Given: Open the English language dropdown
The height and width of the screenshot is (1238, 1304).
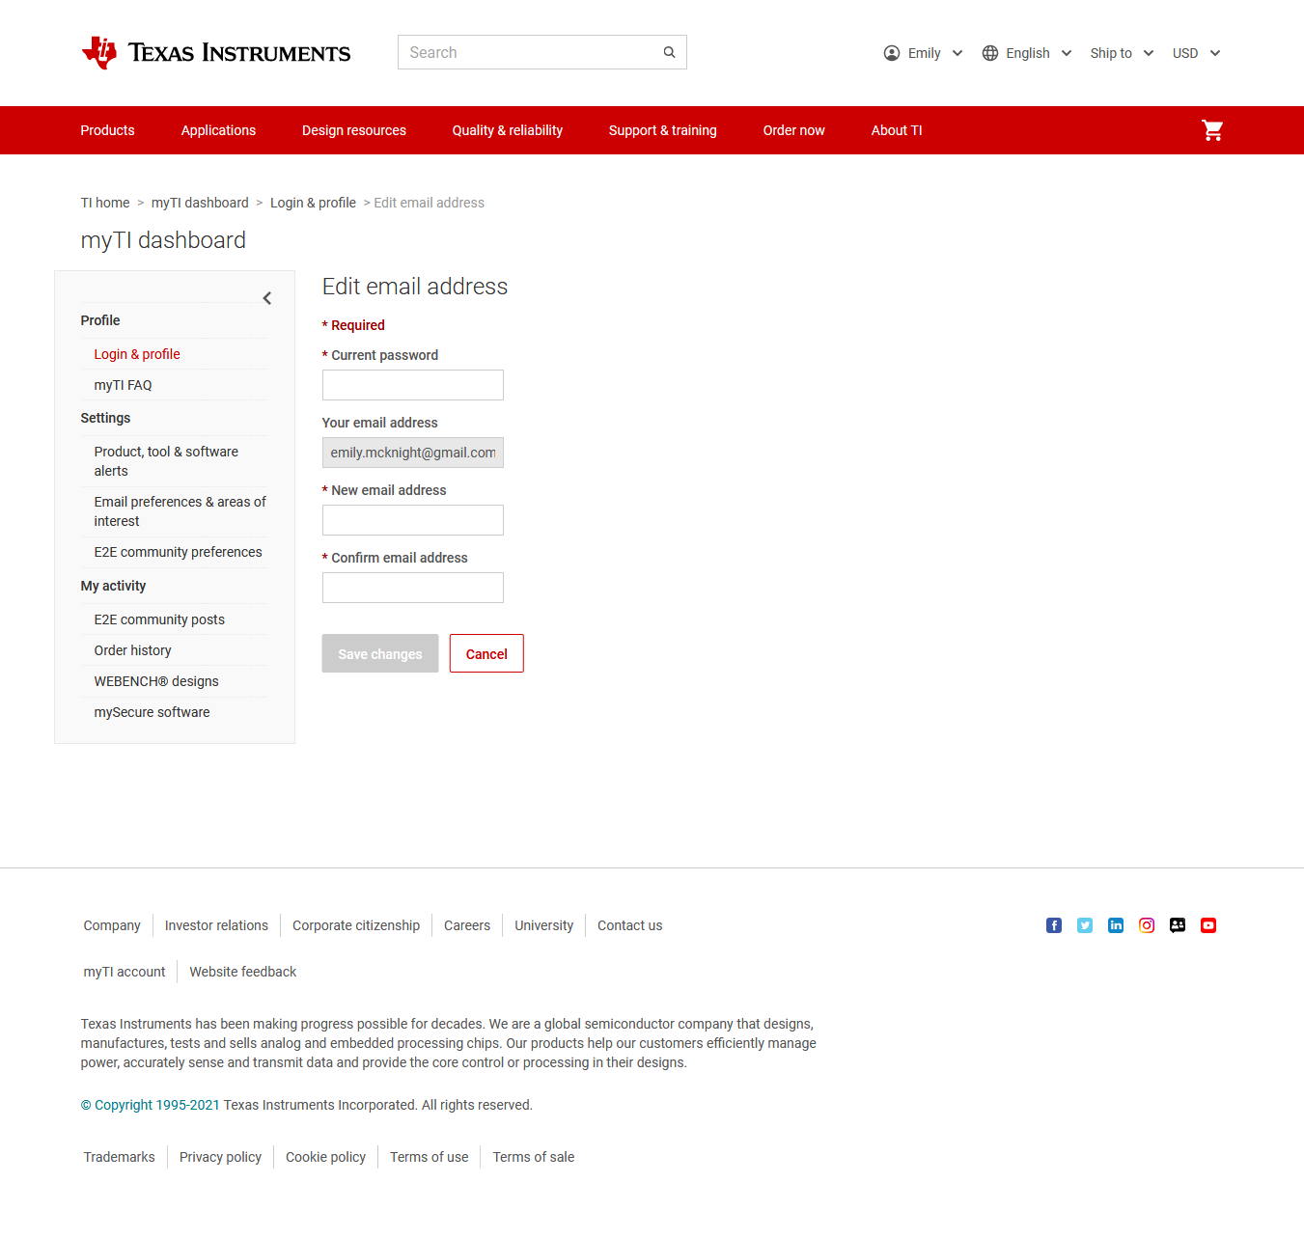Looking at the screenshot, I should pyautogui.click(x=1027, y=53).
